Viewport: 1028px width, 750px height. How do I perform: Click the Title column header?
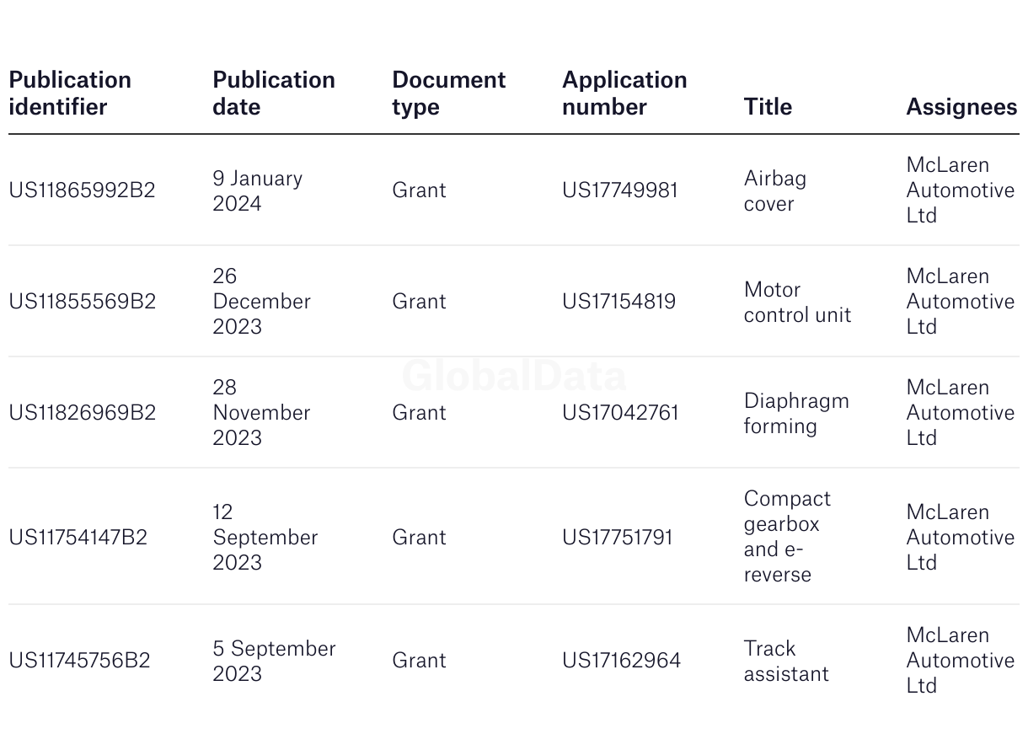click(x=768, y=107)
